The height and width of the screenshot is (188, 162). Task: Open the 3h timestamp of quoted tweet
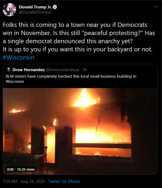84,70
